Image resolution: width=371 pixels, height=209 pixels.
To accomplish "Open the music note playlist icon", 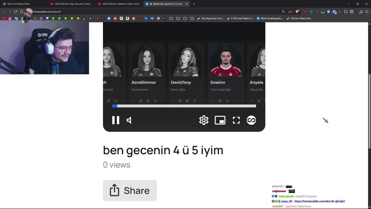I will click(x=361, y=12).
